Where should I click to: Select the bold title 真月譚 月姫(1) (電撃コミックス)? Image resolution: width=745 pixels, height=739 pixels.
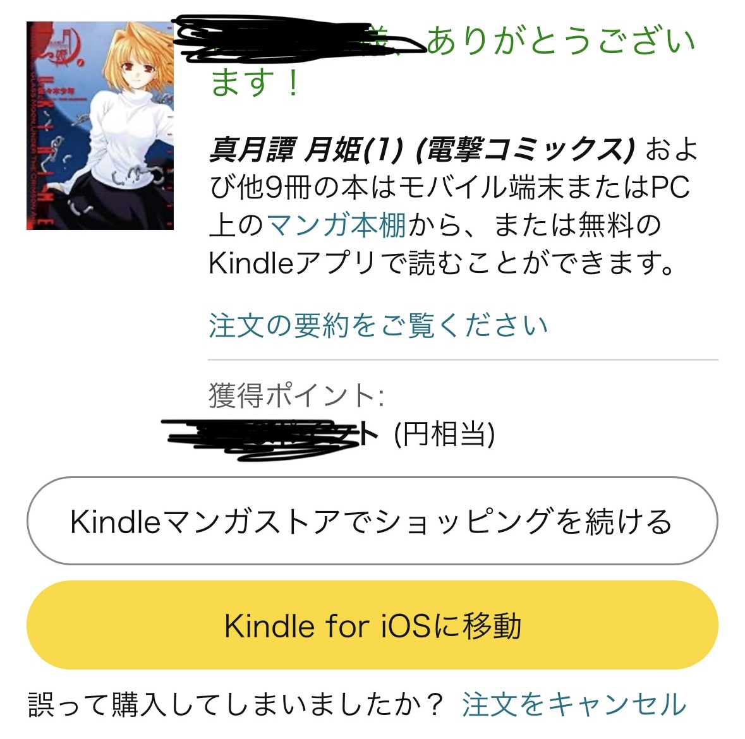point(422,150)
